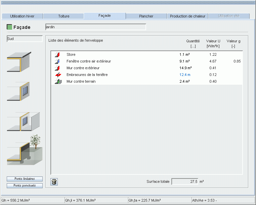The height and width of the screenshot is (205, 256).
Task: Open the Production de chaleur tab
Action: [187, 16]
